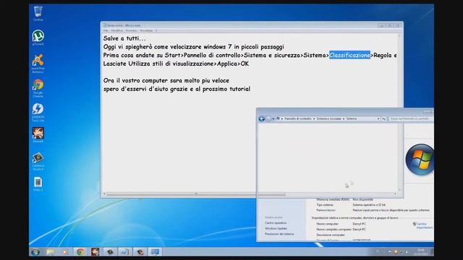Click 'Pannello di controllo' in the address breadcrumb

point(297,118)
